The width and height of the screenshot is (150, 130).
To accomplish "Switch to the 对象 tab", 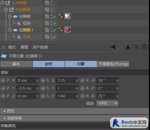I will click(x=81, y=64).
